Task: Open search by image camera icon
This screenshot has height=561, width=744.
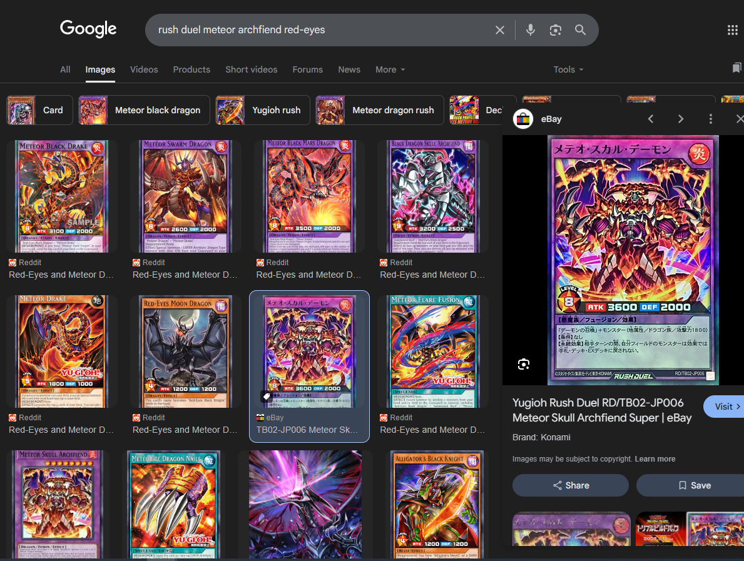Action: coord(555,30)
